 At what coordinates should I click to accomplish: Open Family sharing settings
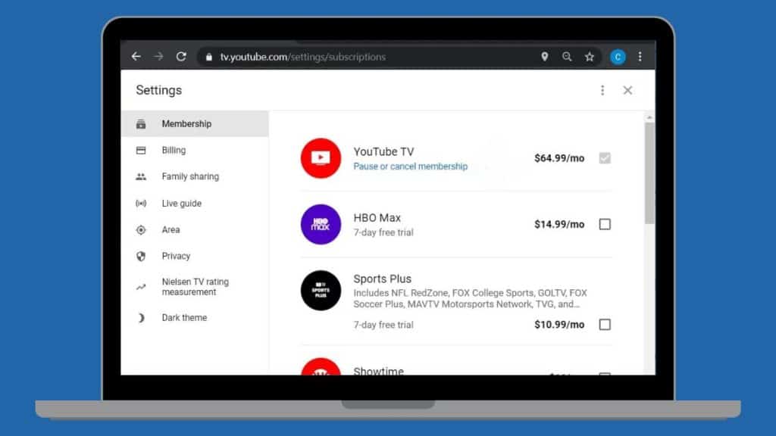(x=195, y=176)
